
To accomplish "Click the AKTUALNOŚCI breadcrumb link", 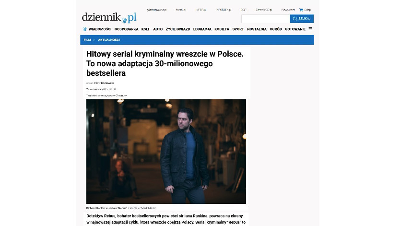I will pos(109,40).
